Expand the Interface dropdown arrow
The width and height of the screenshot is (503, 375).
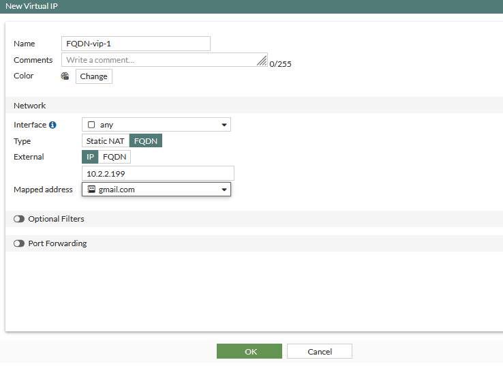[224, 125]
